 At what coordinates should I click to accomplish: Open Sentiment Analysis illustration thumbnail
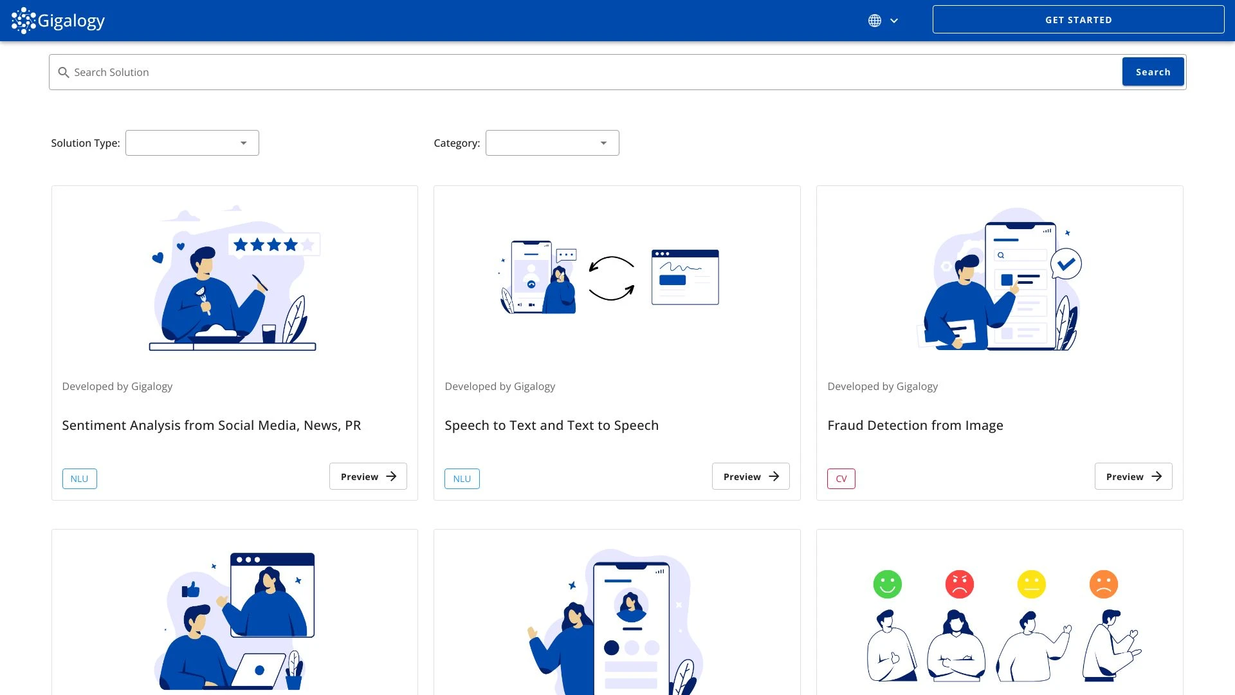(x=234, y=279)
